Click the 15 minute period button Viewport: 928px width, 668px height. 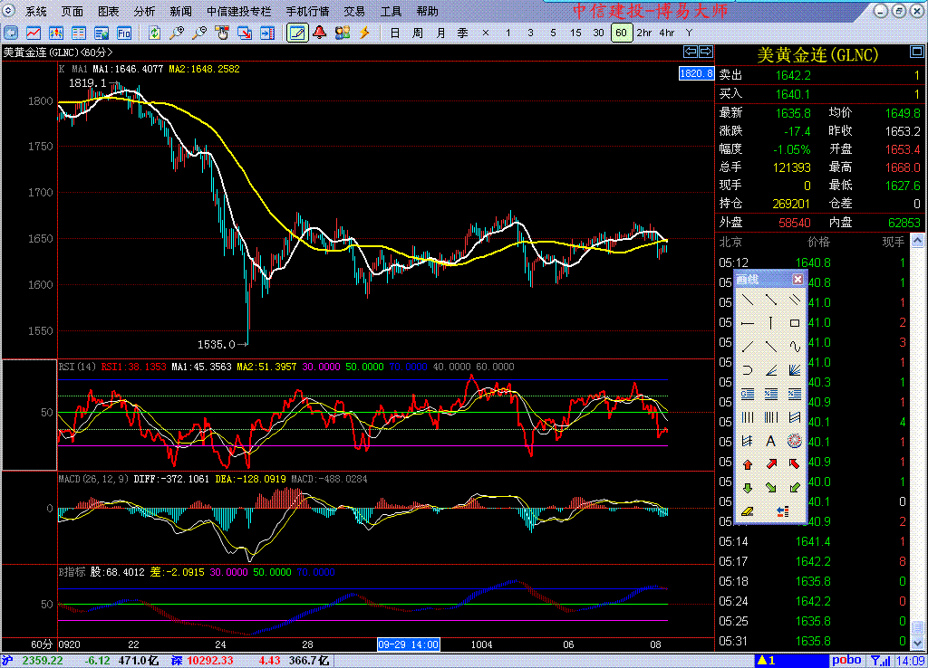(575, 33)
